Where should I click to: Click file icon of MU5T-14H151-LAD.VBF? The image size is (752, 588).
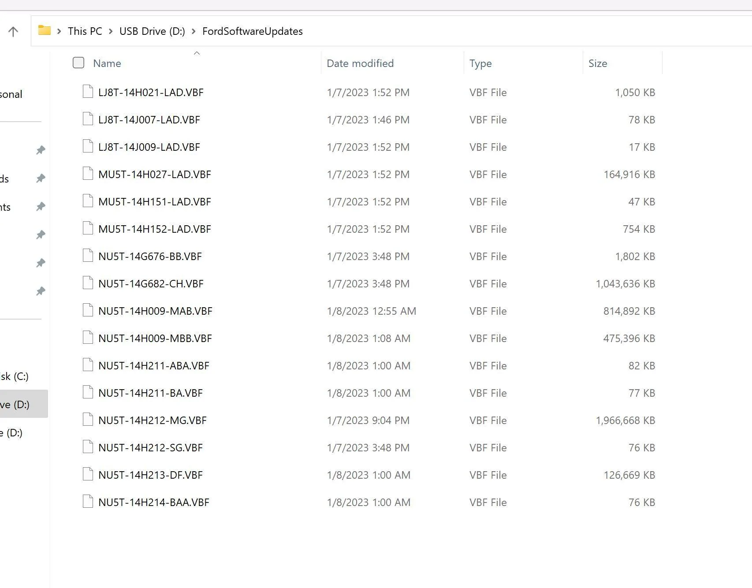pos(88,201)
